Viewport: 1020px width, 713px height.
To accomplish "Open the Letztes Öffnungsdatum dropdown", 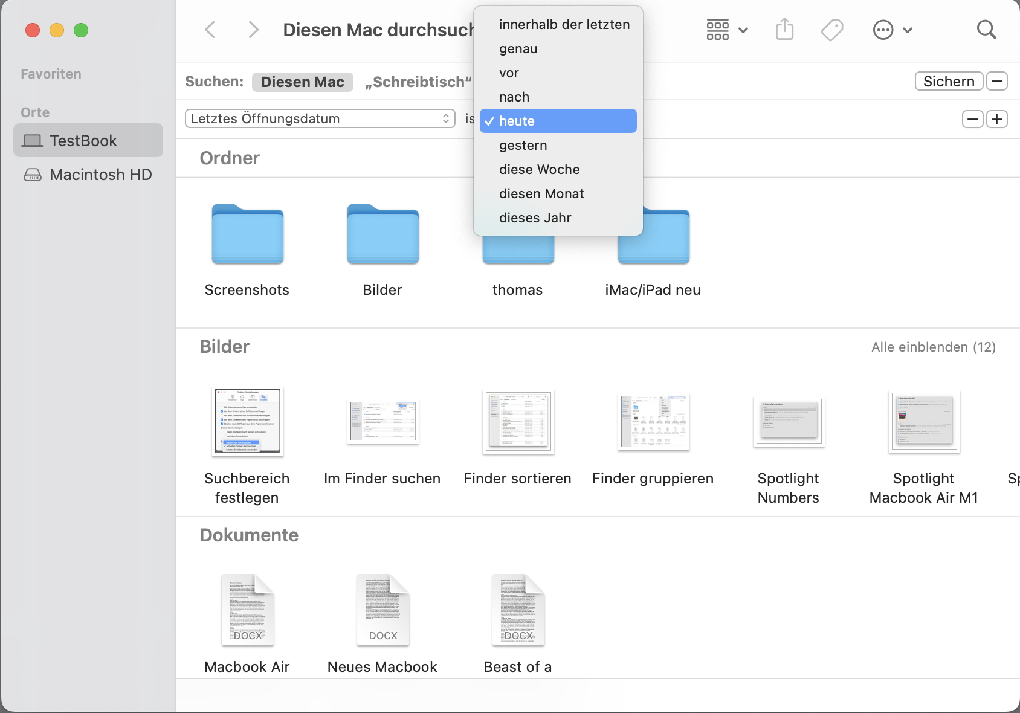I will 320,118.
